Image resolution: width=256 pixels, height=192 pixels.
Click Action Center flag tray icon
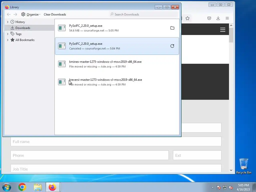click(219, 187)
